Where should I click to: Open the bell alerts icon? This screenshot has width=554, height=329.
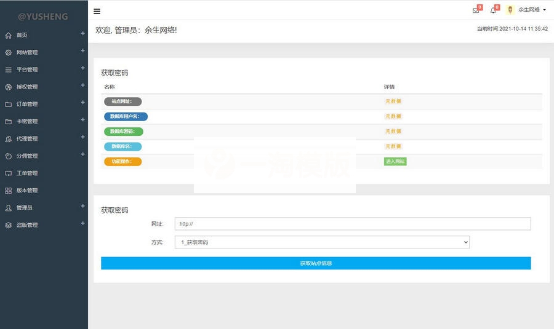click(492, 10)
